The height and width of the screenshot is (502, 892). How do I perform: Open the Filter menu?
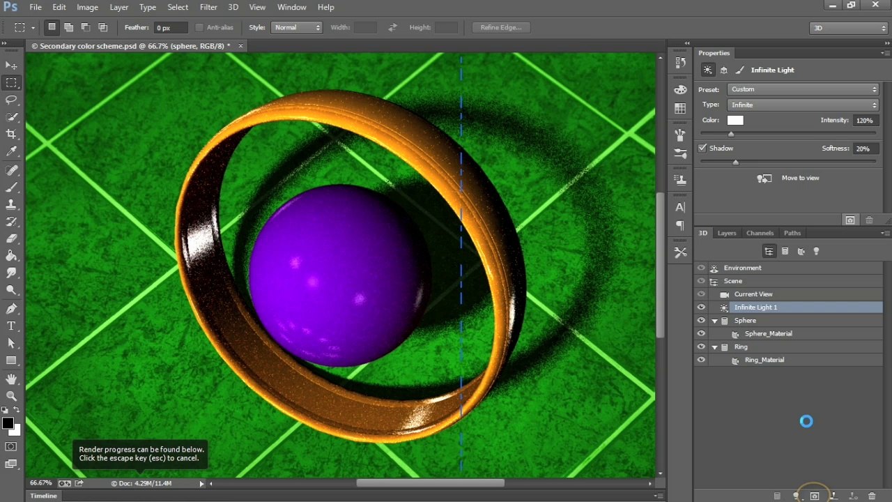[208, 7]
